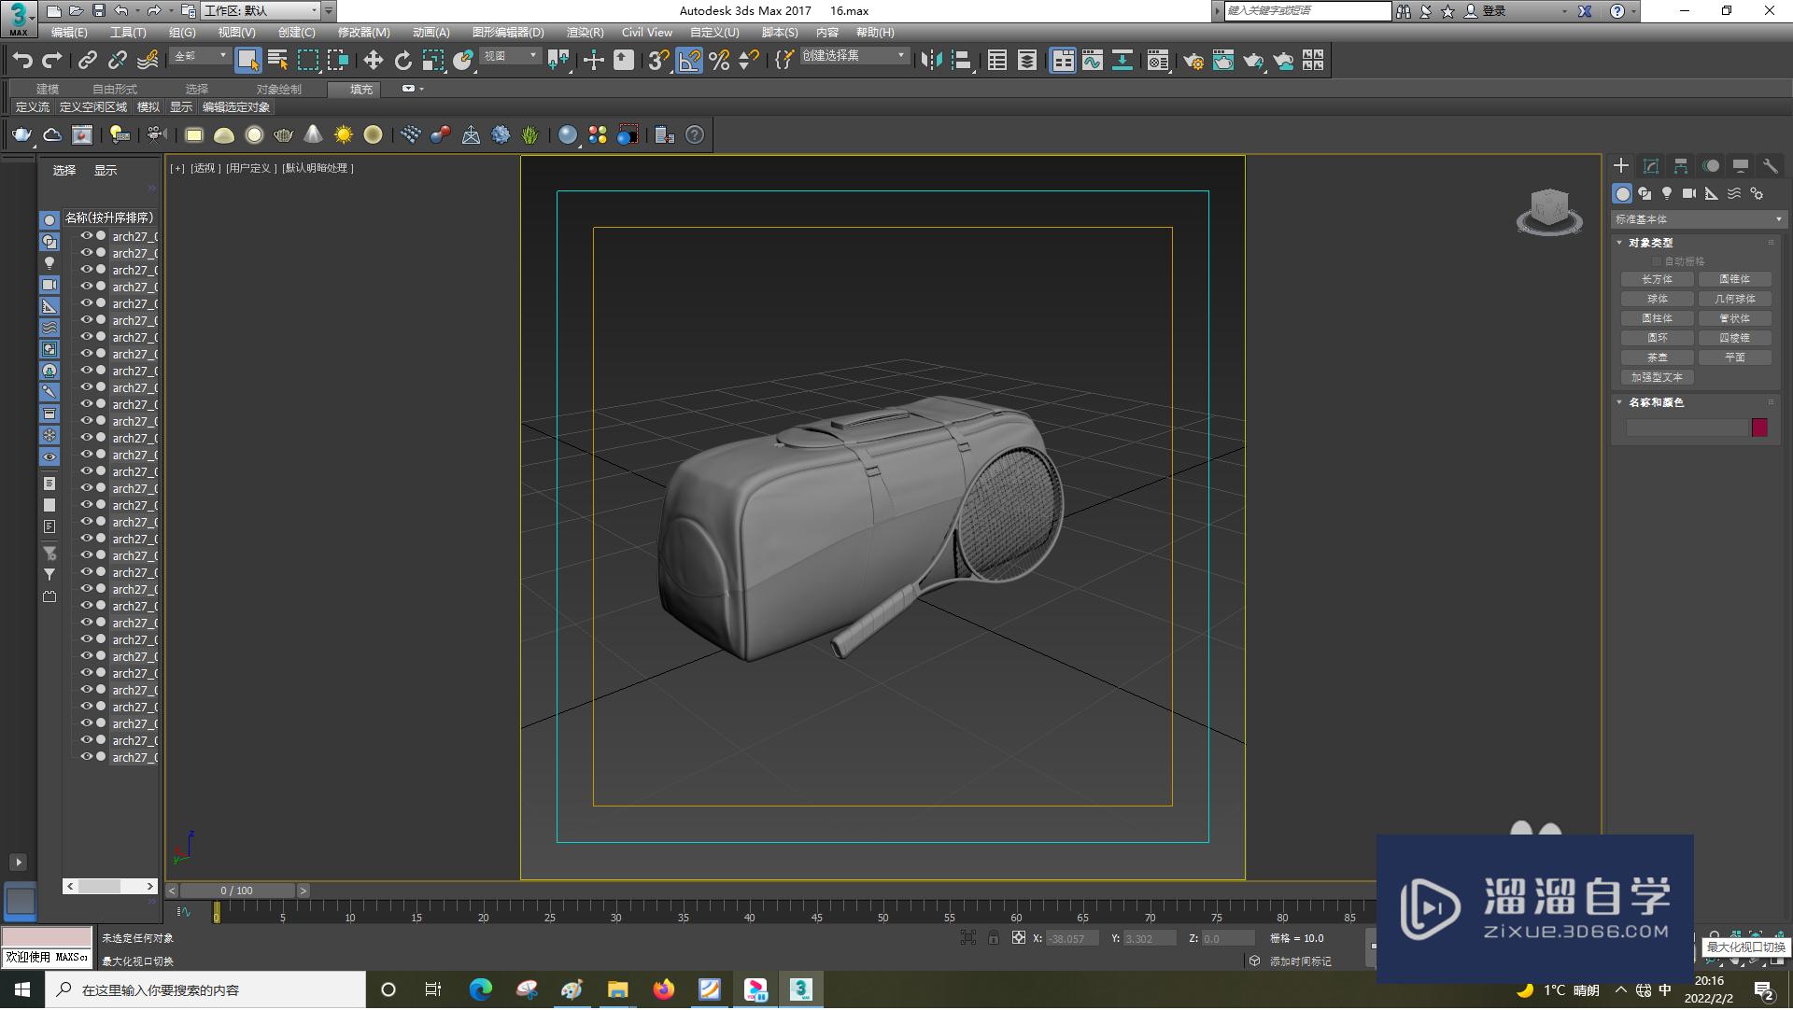This screenshot has width=1793, height=1010.
Task: Toggle the Angle Snap tool
Action: coord(689,61)
